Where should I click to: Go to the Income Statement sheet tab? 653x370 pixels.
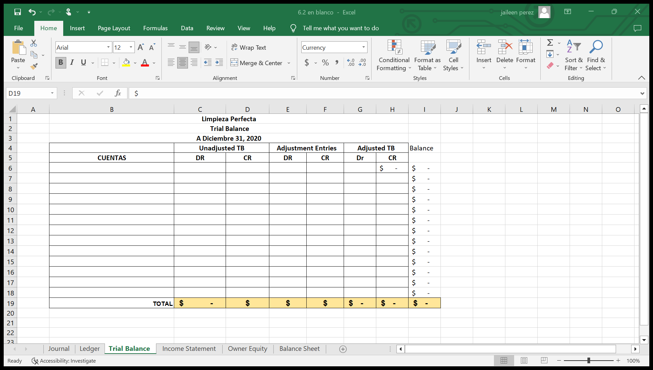click(189, 349)
